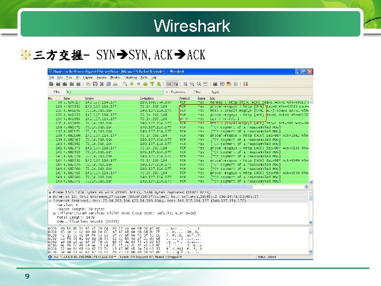Open the Statistics menu
Viewport: 381px width, 286px height.
point(115,77)
